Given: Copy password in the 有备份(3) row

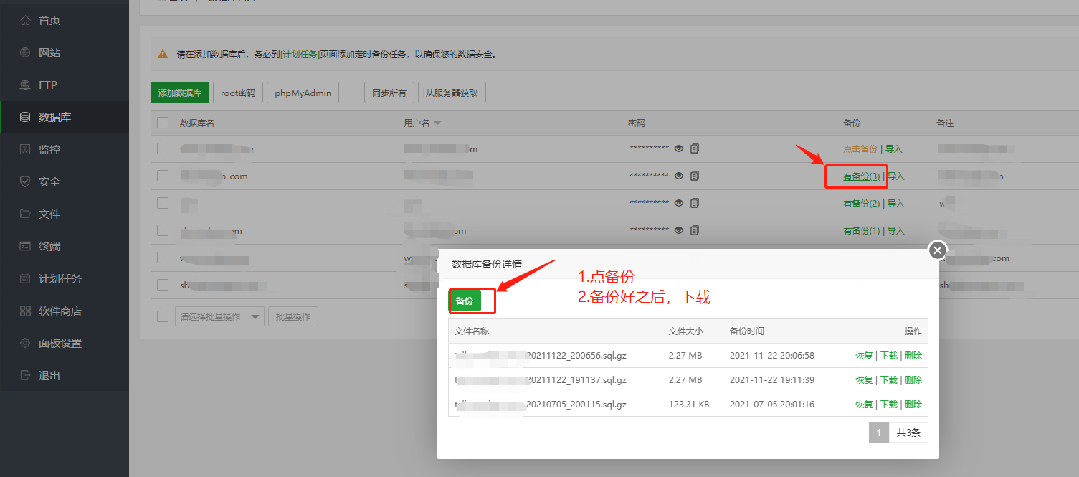Looking at the screenshot, I should coord(695,176).
